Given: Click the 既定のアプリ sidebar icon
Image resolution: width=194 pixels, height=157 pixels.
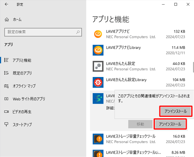Looking at the screenshot, I should point(6,73).
